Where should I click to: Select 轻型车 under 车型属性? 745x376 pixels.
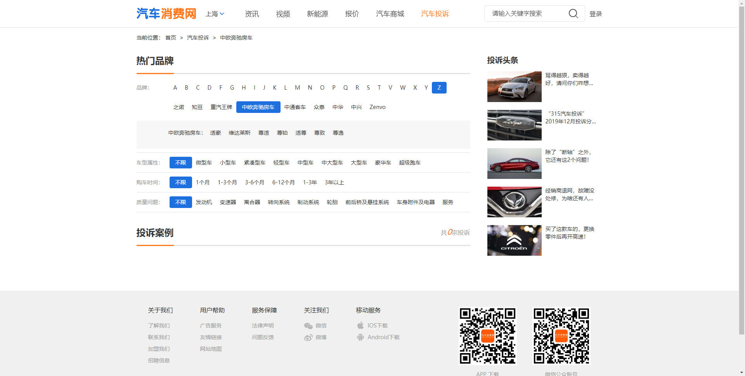281,163
